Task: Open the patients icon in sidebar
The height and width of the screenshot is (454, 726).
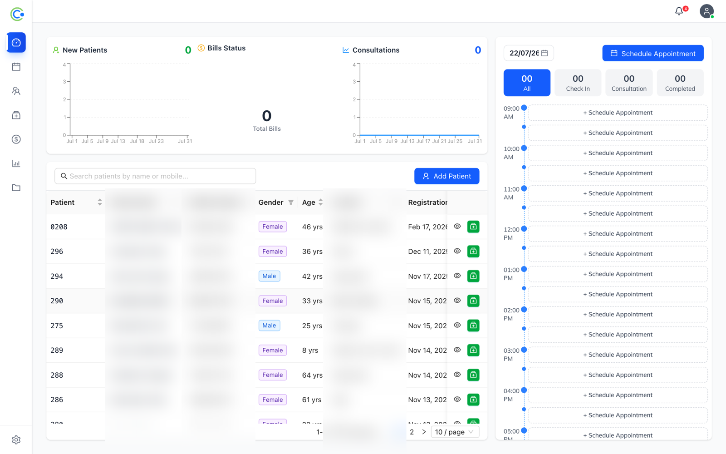Action: tap(16, 91)
